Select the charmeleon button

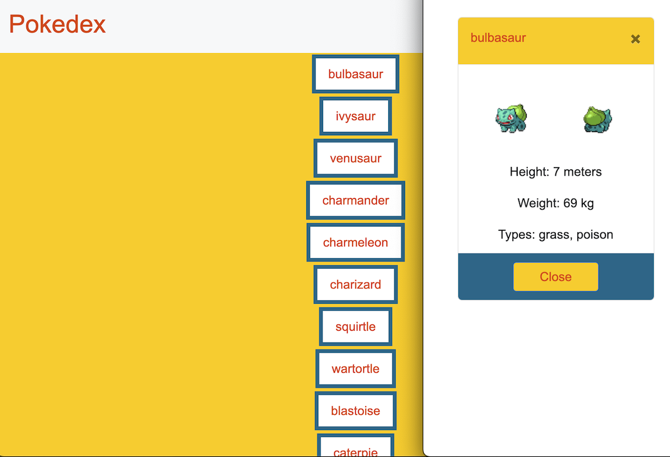[x=356, y=243]
